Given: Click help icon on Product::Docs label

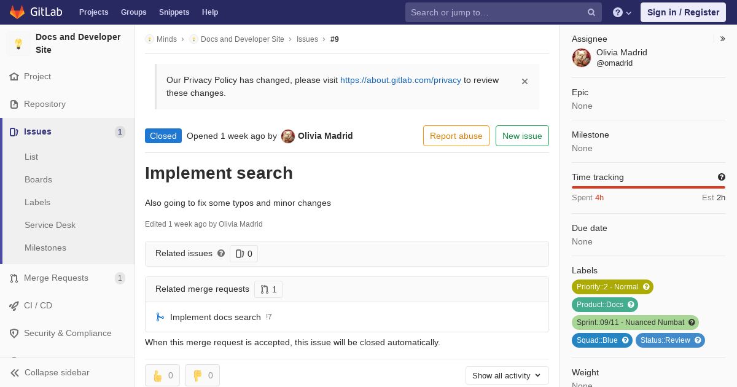Looking at the screenshot, I should pyautogui.click(x=631, y=305).
